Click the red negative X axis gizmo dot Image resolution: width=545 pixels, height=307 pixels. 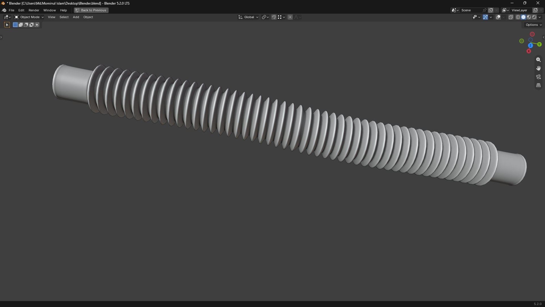pyautogui.click(x=532, y=34)
